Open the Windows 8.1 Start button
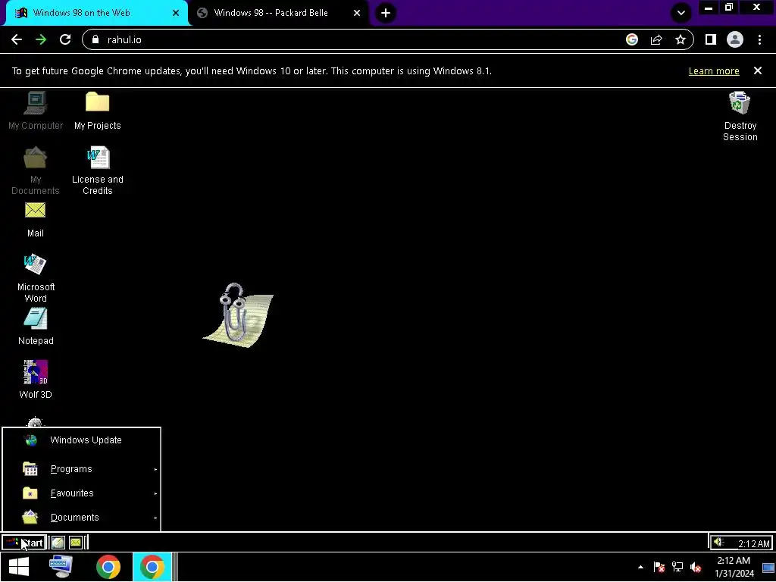776x582 pixels. click(x=19, y=567)
